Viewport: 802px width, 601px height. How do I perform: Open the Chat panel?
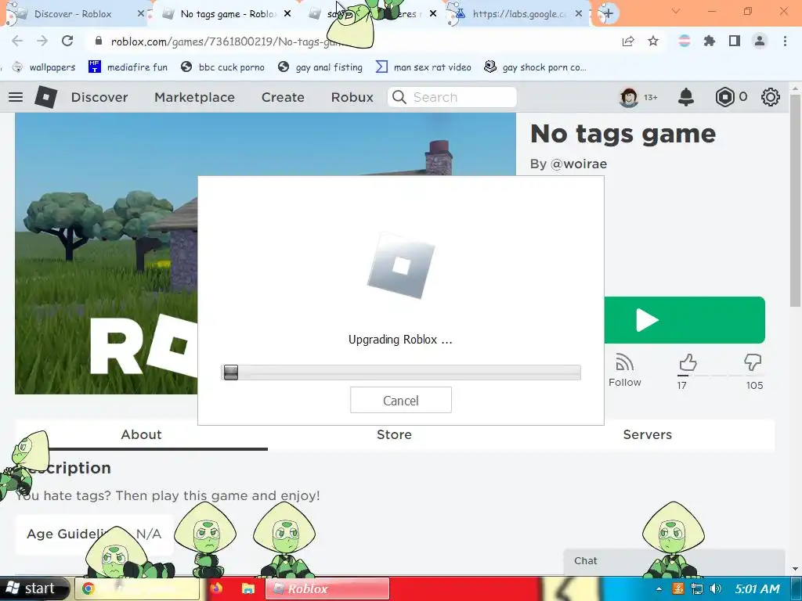click(674, 561)
